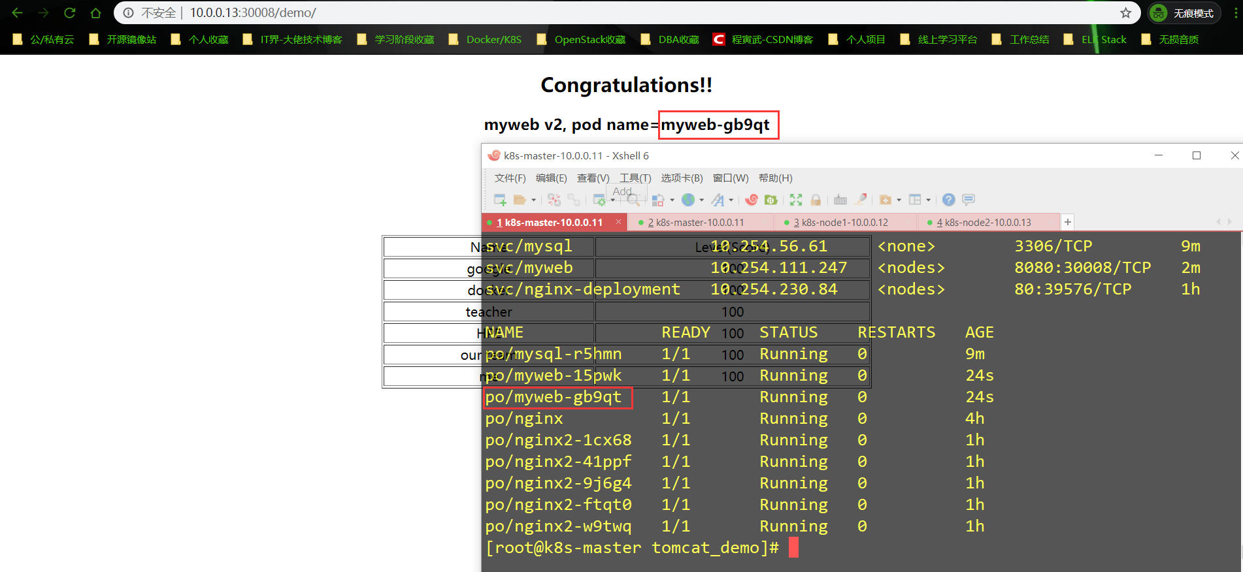Switch to tab 3 k8s-node1-10.0.0.12
The height and width of the screenshot is (572, 1243).
click(846, 223)
